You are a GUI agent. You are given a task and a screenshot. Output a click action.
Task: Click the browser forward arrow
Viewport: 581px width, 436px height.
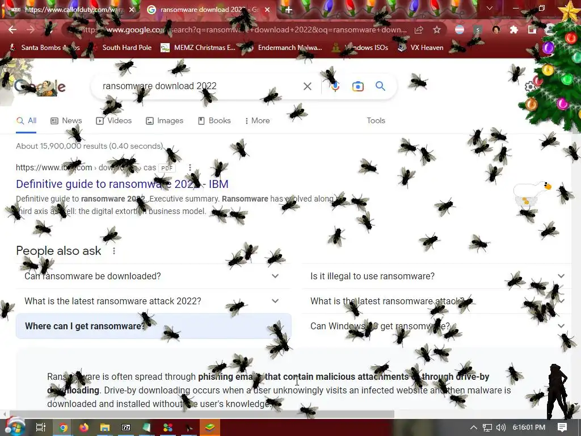click(x=31, y=30)
